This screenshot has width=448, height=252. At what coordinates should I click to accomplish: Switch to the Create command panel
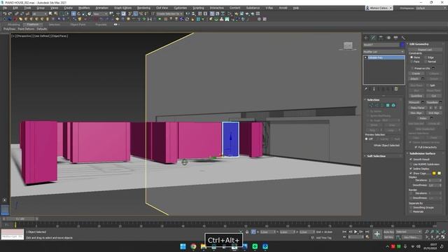click(x=365, y=37)
